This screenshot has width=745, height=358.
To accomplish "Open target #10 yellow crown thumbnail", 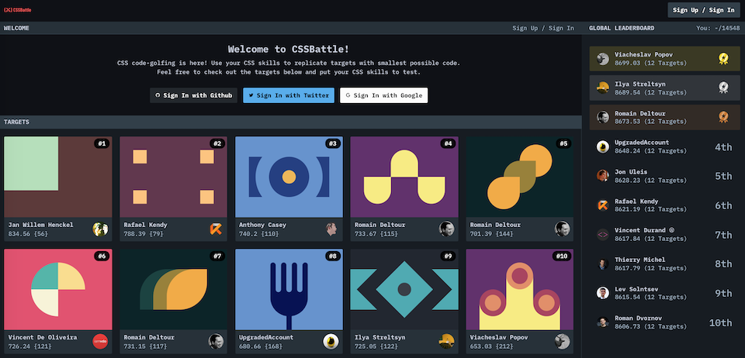I will (x=520, y=289).
